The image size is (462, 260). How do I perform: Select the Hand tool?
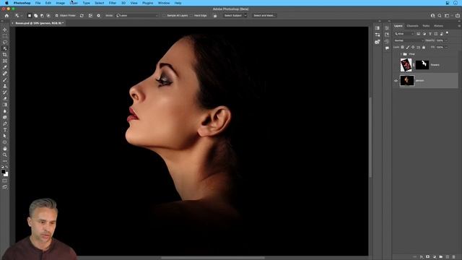(x=5, y=149)
